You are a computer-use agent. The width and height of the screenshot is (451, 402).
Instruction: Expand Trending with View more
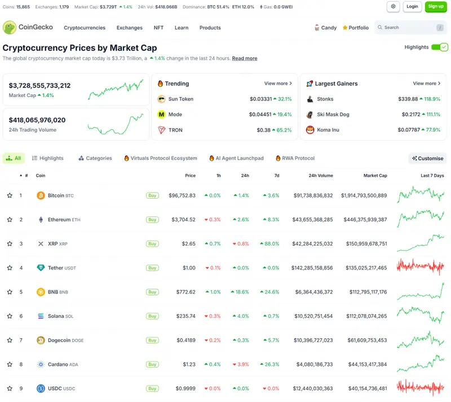(x=278, y=84)
